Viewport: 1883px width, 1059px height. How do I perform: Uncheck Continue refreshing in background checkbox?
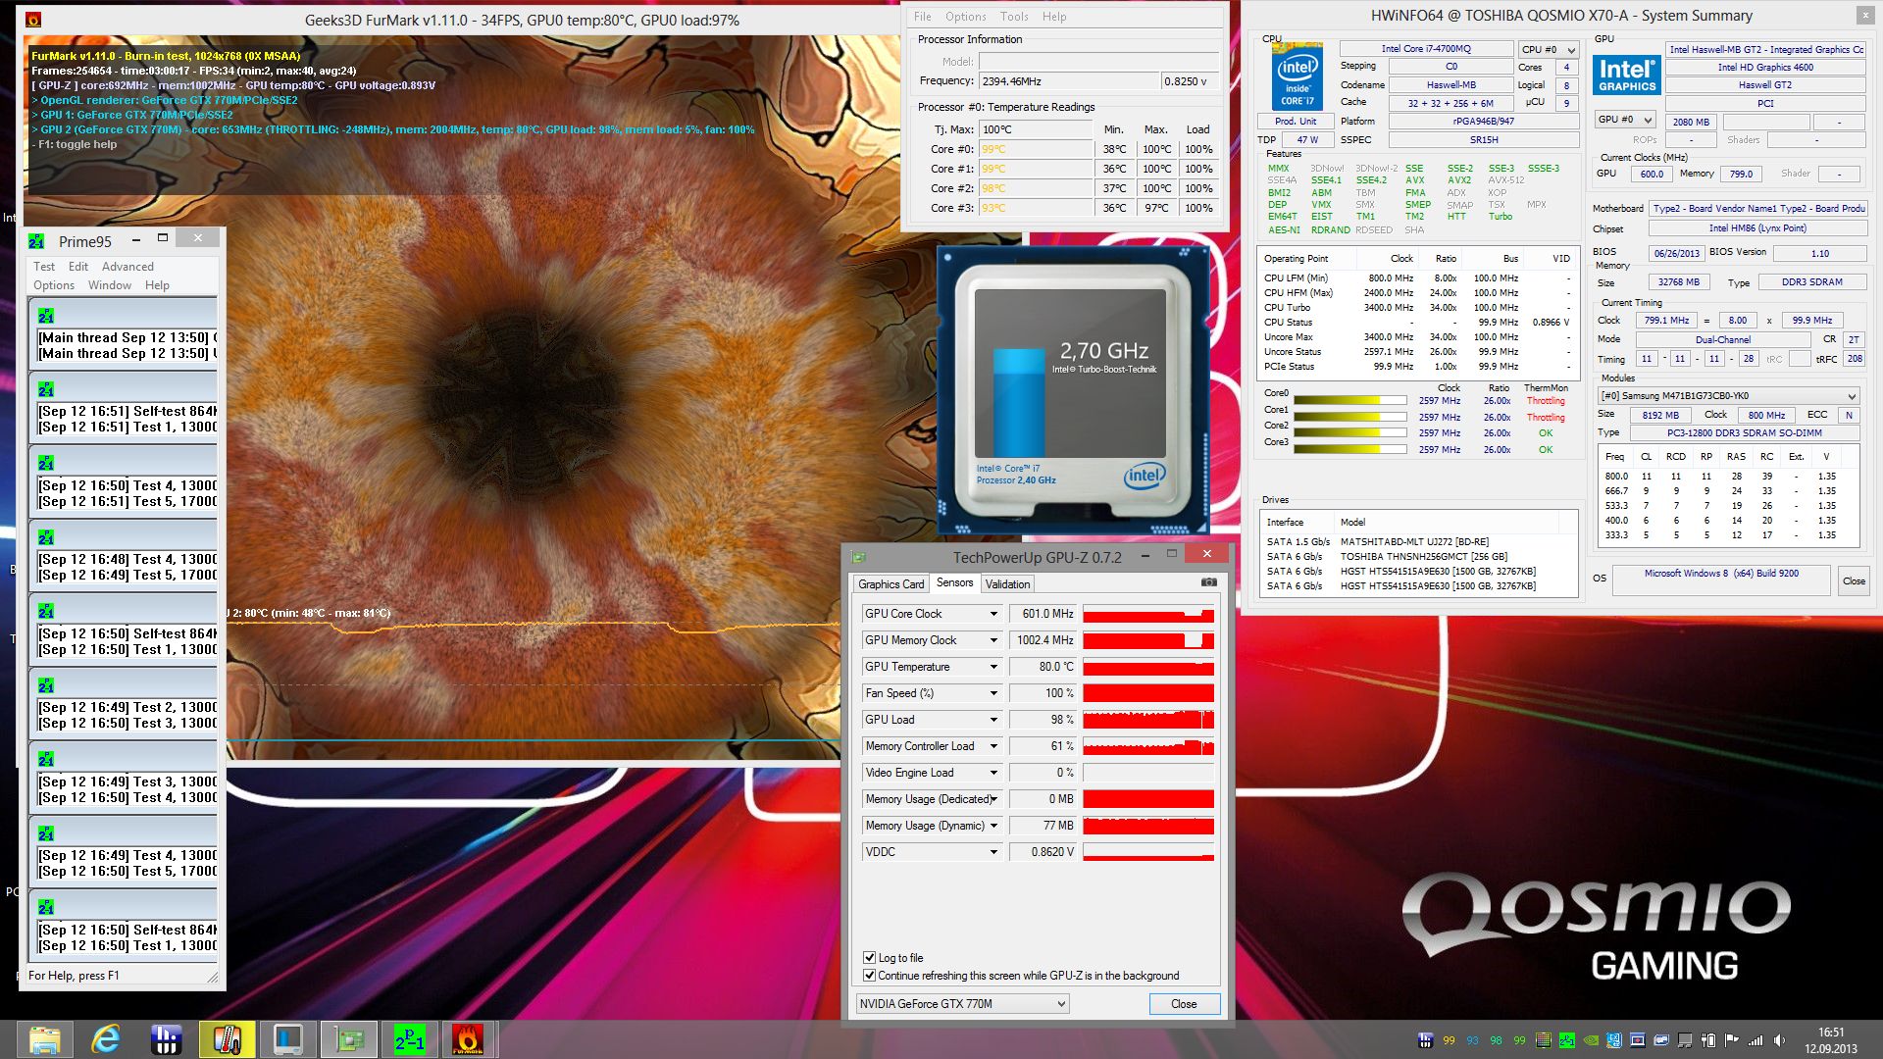(869, 975)
